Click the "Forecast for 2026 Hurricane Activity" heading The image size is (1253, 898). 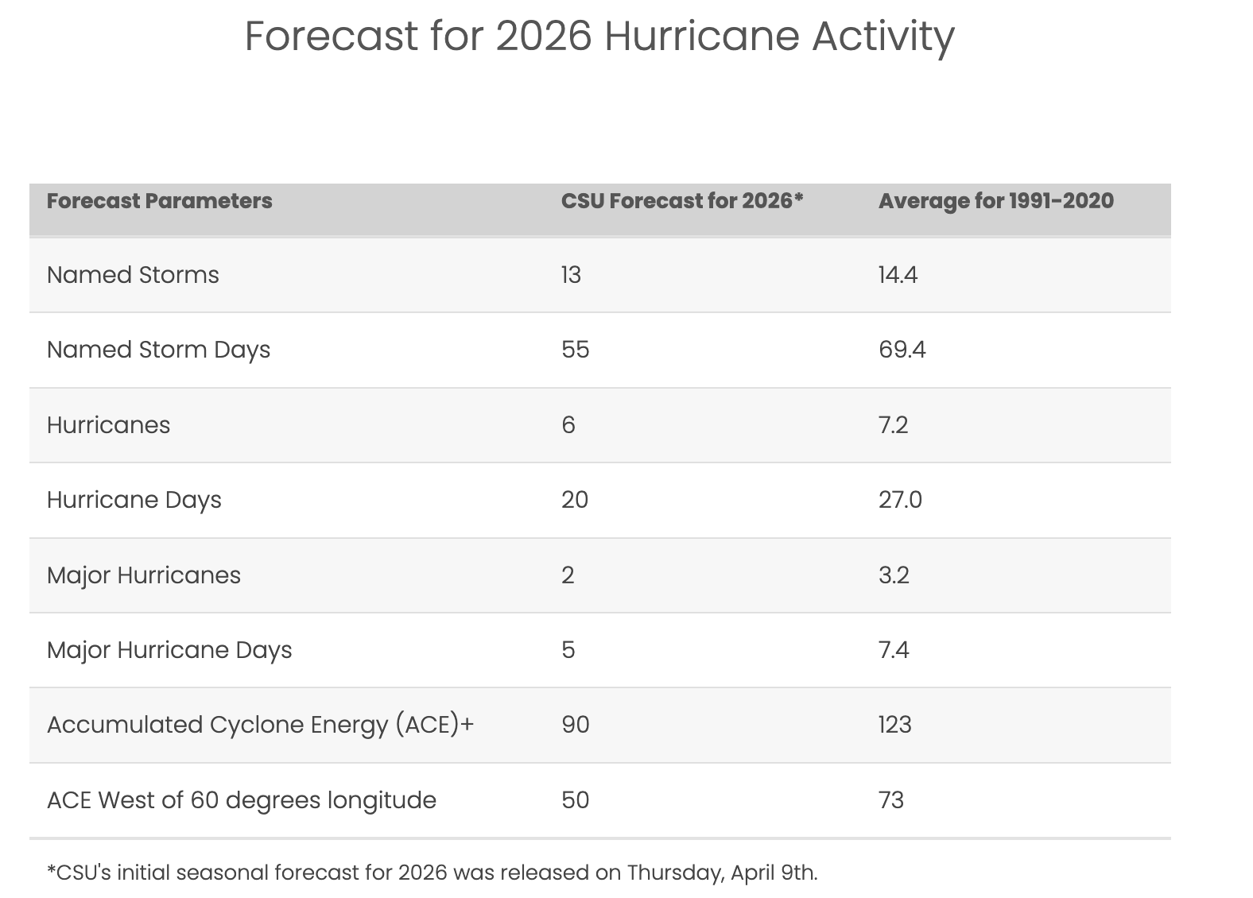[x=599, y=37]
